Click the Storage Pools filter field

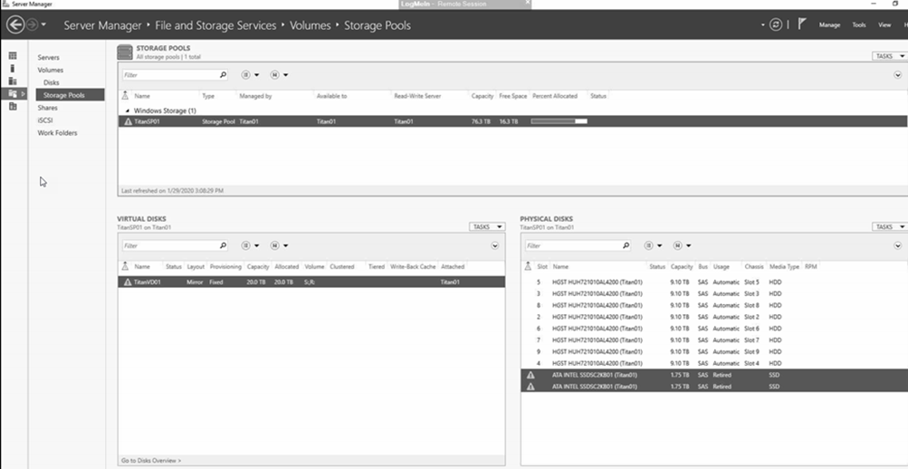point(171,74)
